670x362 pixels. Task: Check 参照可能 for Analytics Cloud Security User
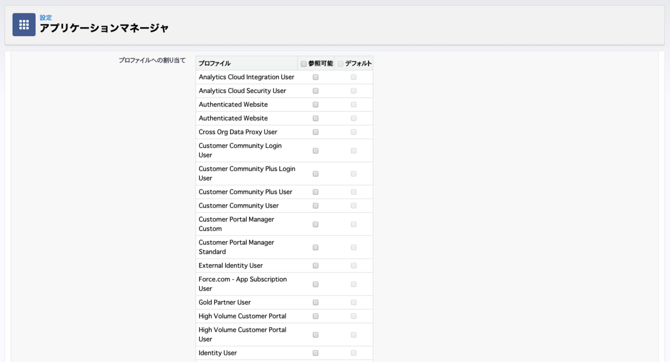pos(315,91)
